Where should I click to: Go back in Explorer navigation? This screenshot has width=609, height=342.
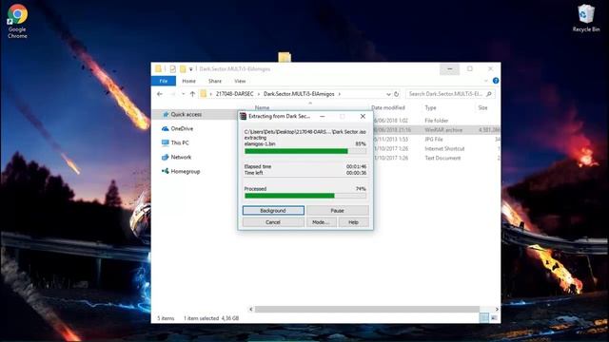160,94
